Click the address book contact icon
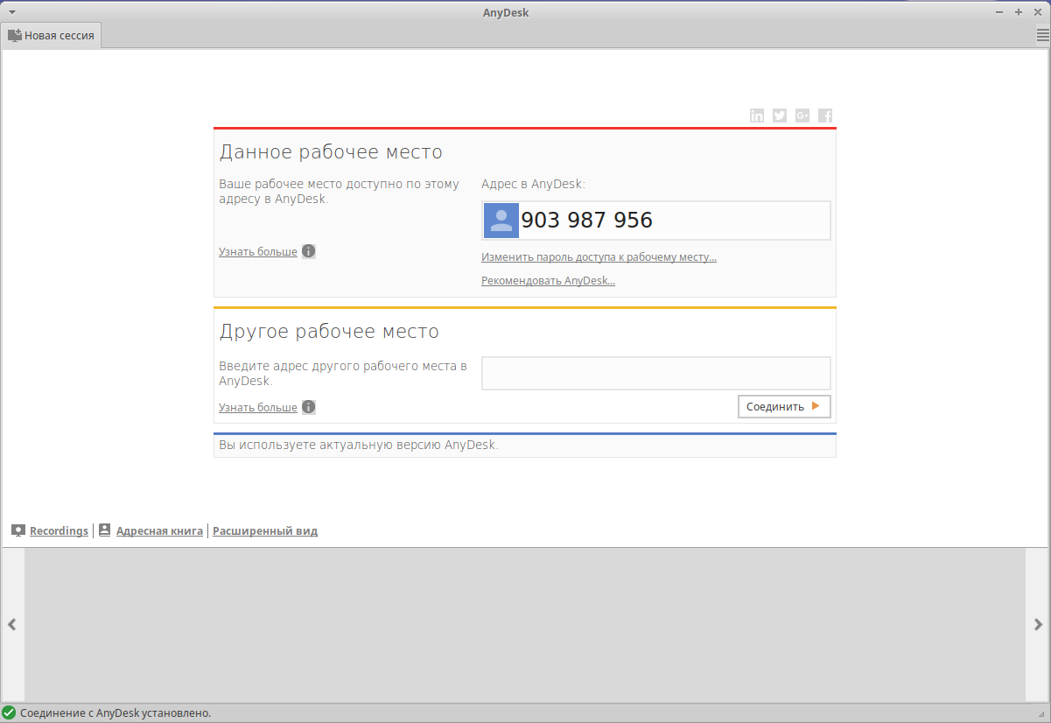Image resolution: width=1051 pixels, height=723 pixels. click(x=105, y=530)
